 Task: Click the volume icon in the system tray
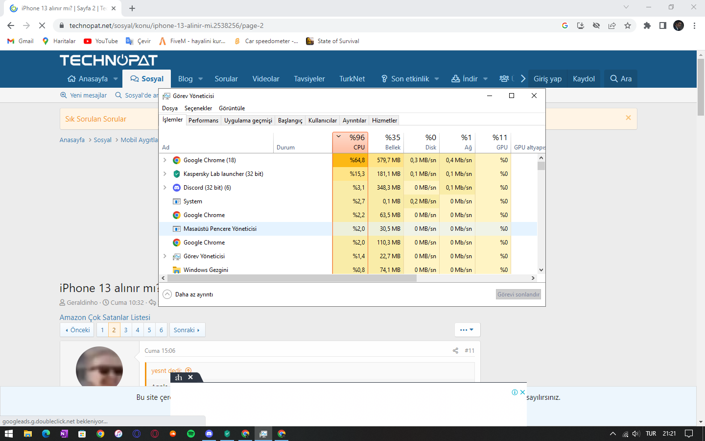click(x=636, y=434)
